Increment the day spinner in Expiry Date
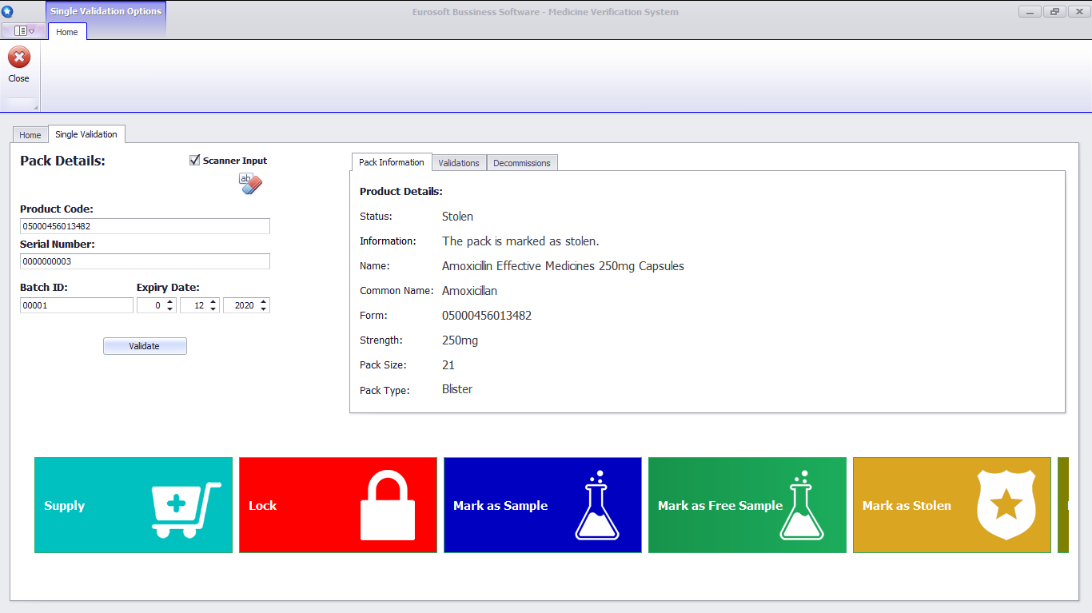 click(x=170, y=301)
